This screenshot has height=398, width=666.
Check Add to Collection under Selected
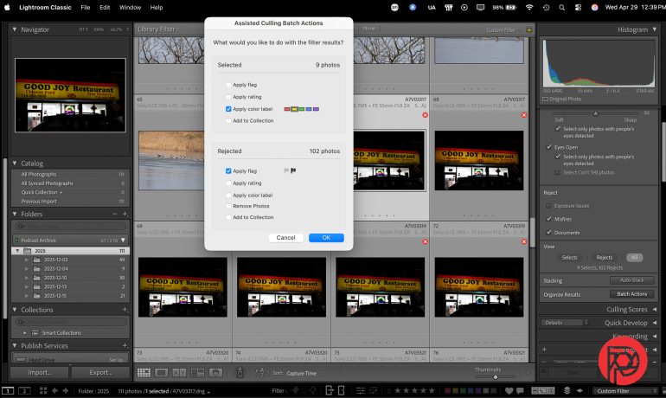click(228, 120)
